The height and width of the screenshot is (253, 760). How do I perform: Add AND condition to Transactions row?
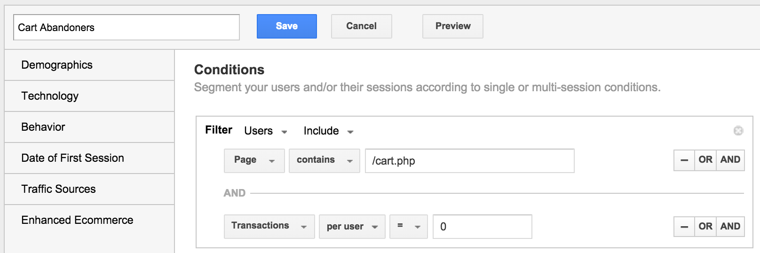730,227
